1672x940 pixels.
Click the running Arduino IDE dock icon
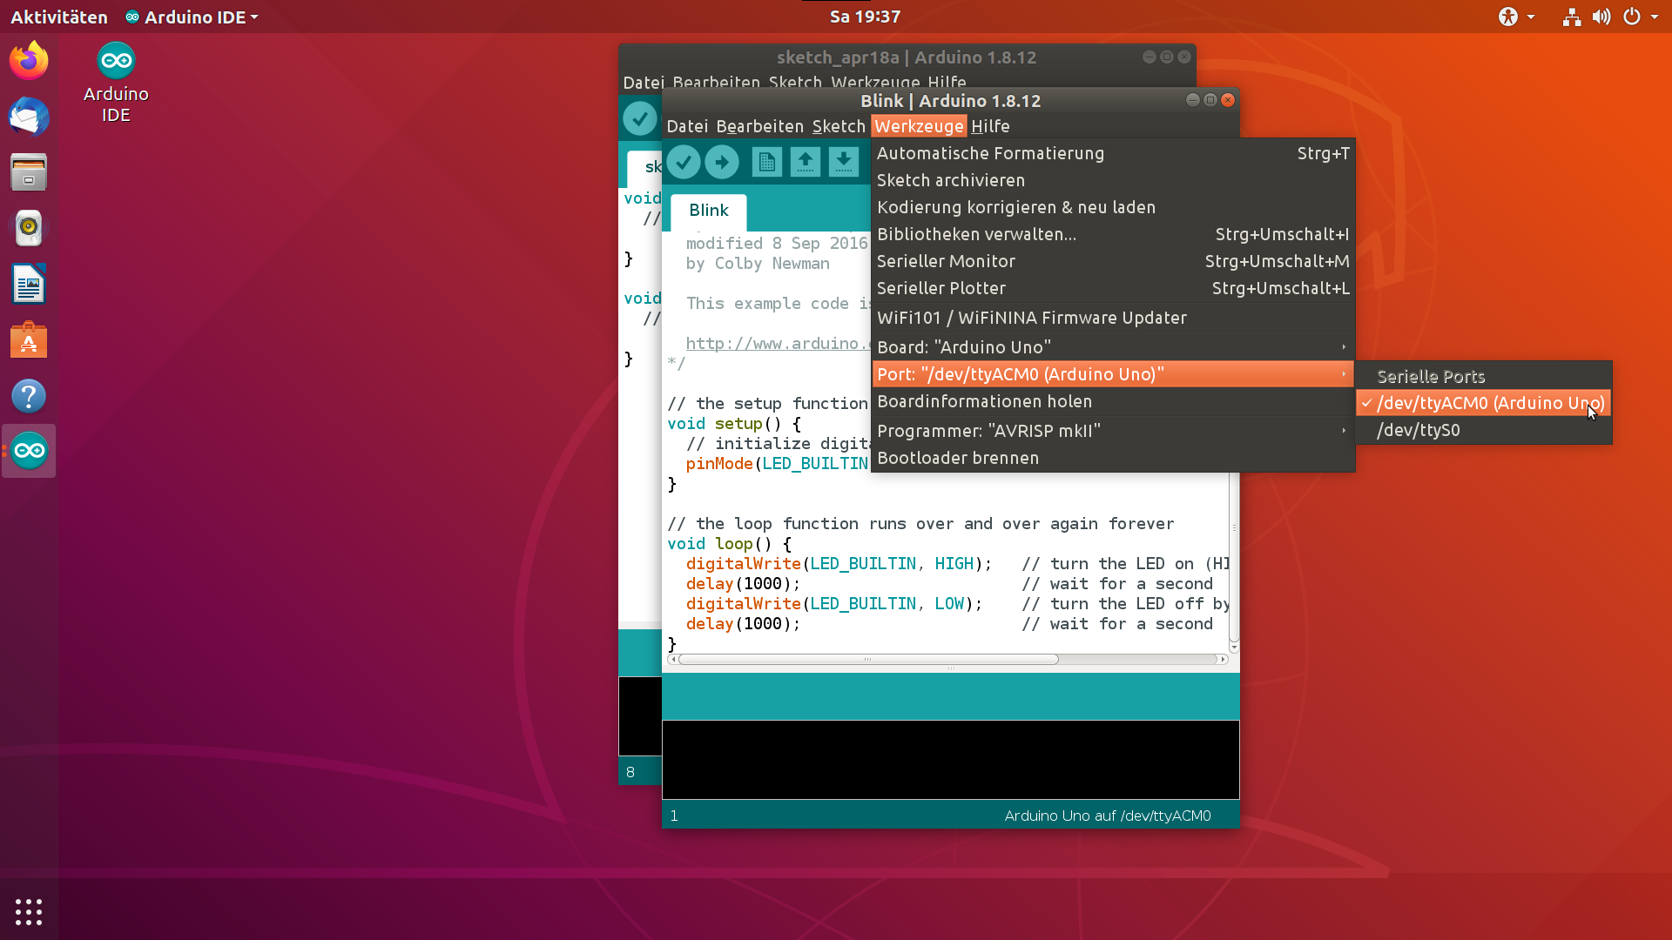point(29,451)
